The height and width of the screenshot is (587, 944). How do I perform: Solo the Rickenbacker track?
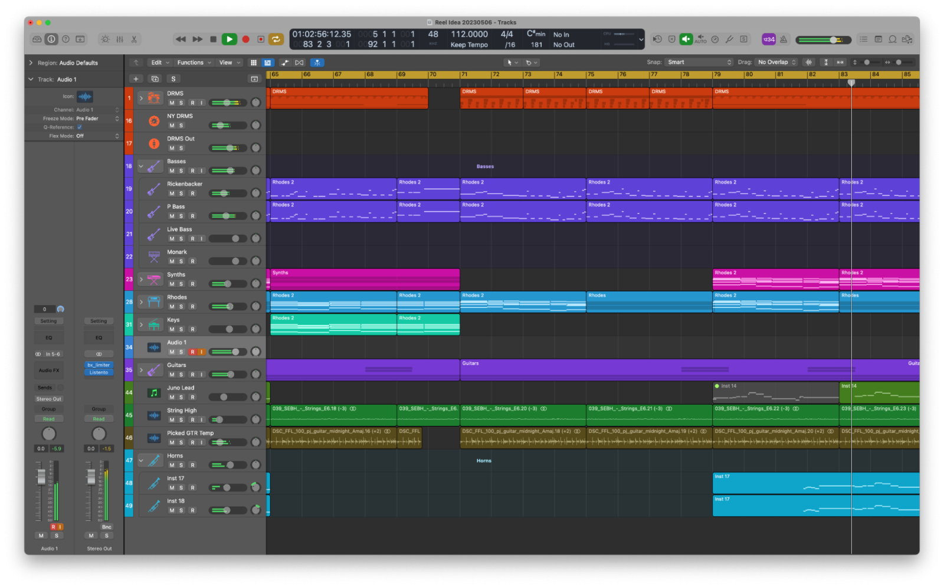point(180,193)
